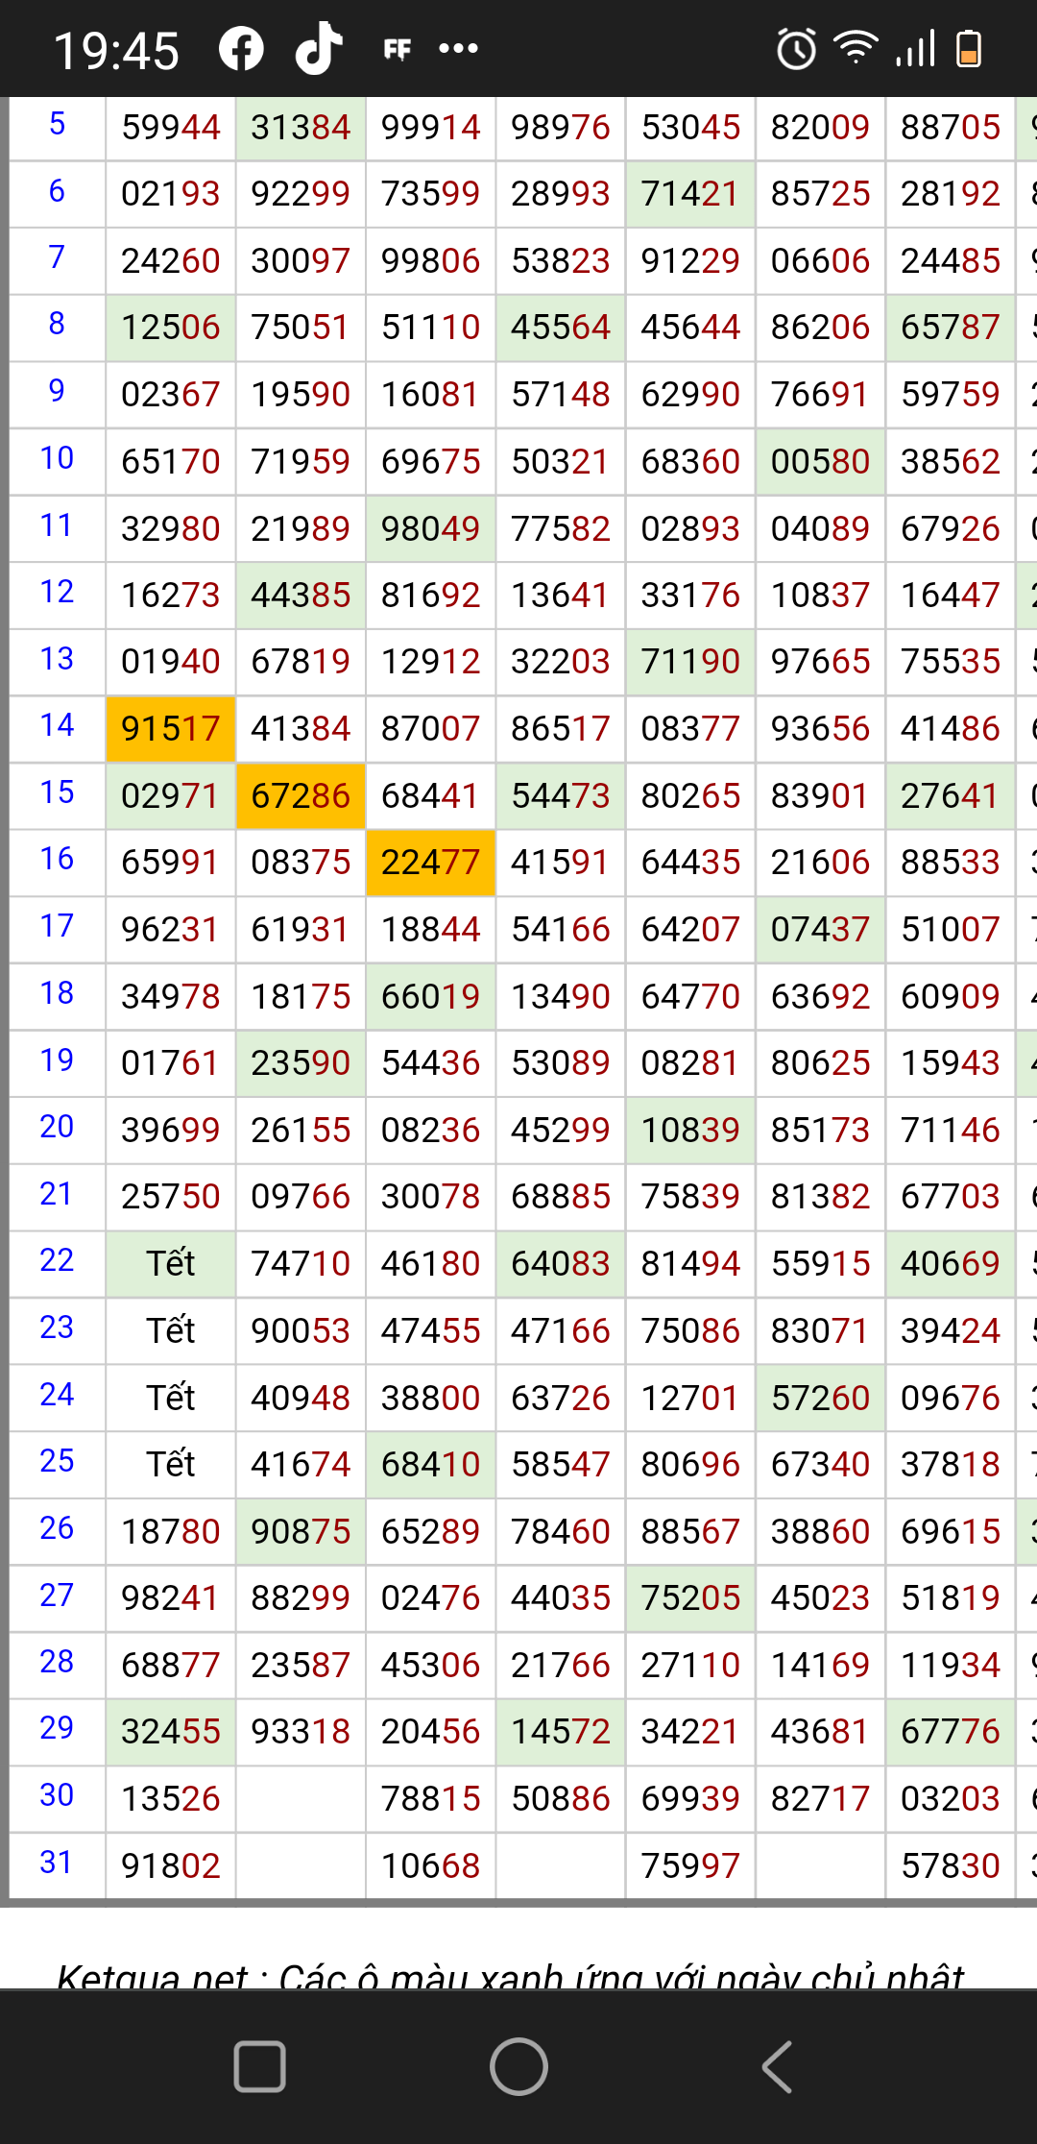Image resolution: width=1037 pixels, height=2144 pixels.
Task: Tap the Tết cell in row 22
Action: tap(171, 1263)
